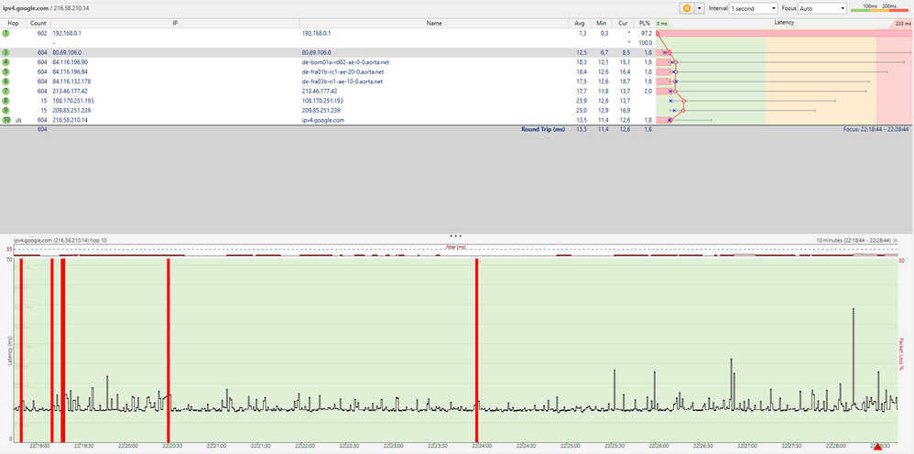This screenshot has height=454, width=914.
Task: Click the Count column header
Action: pyautogui.click(x=38, y=23)
